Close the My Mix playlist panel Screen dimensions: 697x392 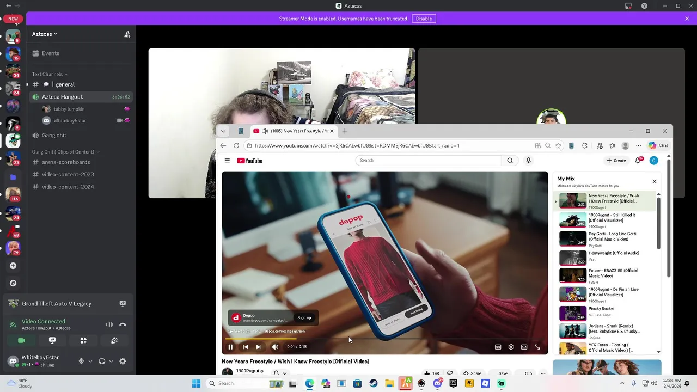pos(655,181)
